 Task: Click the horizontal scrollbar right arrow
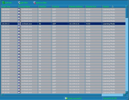coord(124,95)
